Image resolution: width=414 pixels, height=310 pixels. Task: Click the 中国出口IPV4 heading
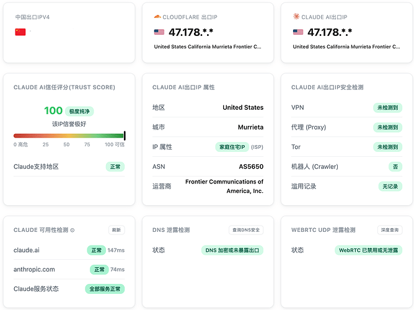point(32,17)
